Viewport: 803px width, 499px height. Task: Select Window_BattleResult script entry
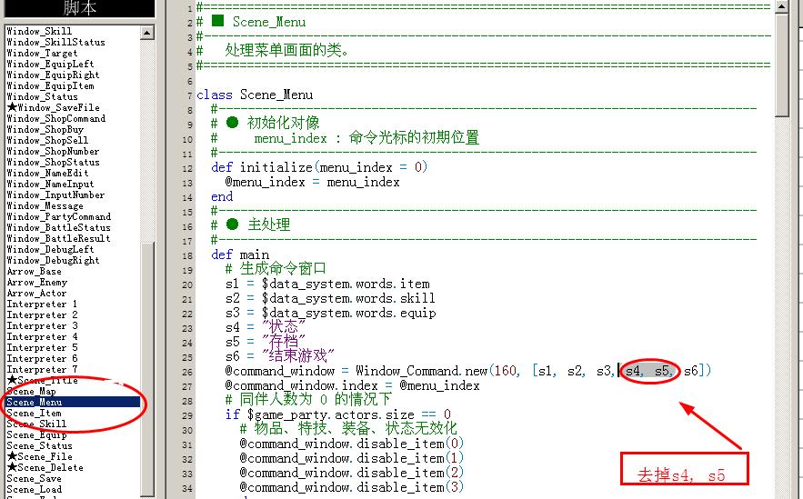pyautogui.click(x=58, y=239)
